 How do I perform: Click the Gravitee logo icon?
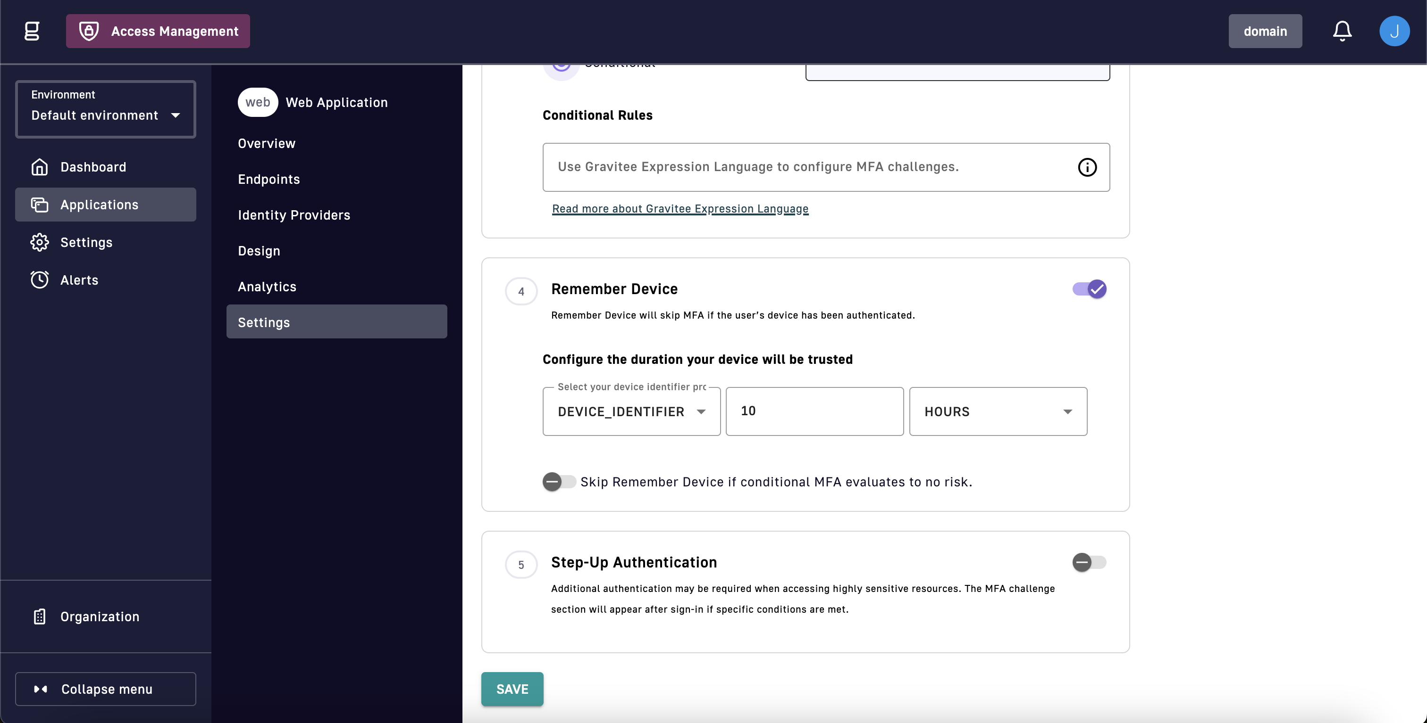click(x=32, y=31)
